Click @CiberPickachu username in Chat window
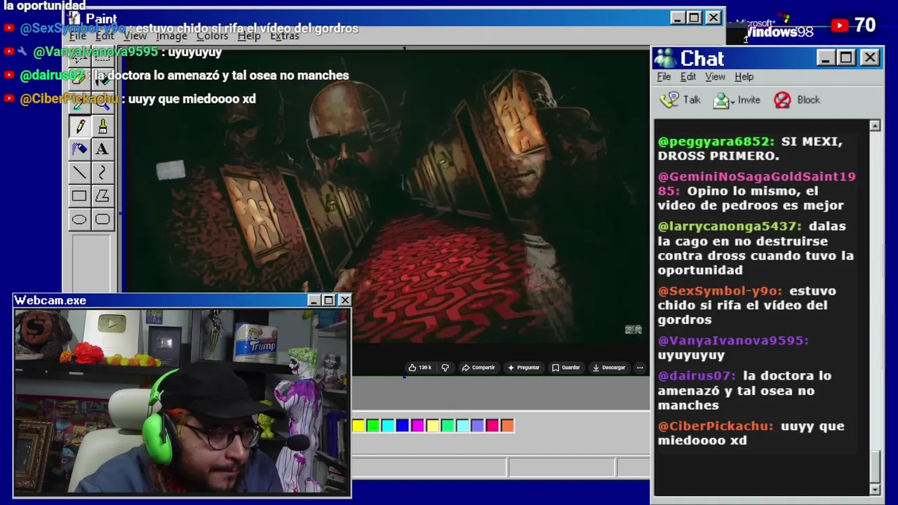 coord(716,426)
